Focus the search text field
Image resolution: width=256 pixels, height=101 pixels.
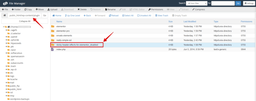pos(223,3)
